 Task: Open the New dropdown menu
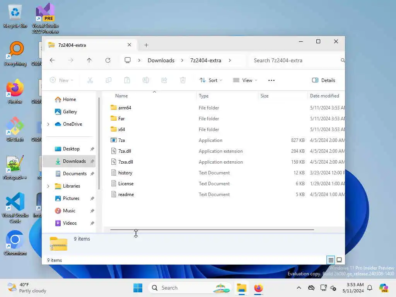pos(61,80)
